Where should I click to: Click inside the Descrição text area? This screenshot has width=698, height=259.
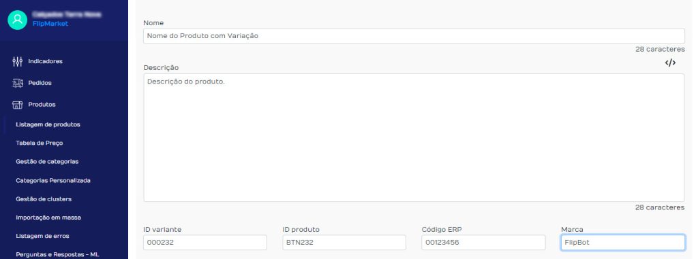click(x=414, y=138)
